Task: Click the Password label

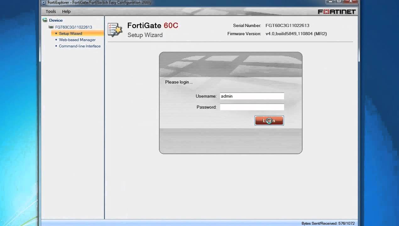Action: click(206, 107)
